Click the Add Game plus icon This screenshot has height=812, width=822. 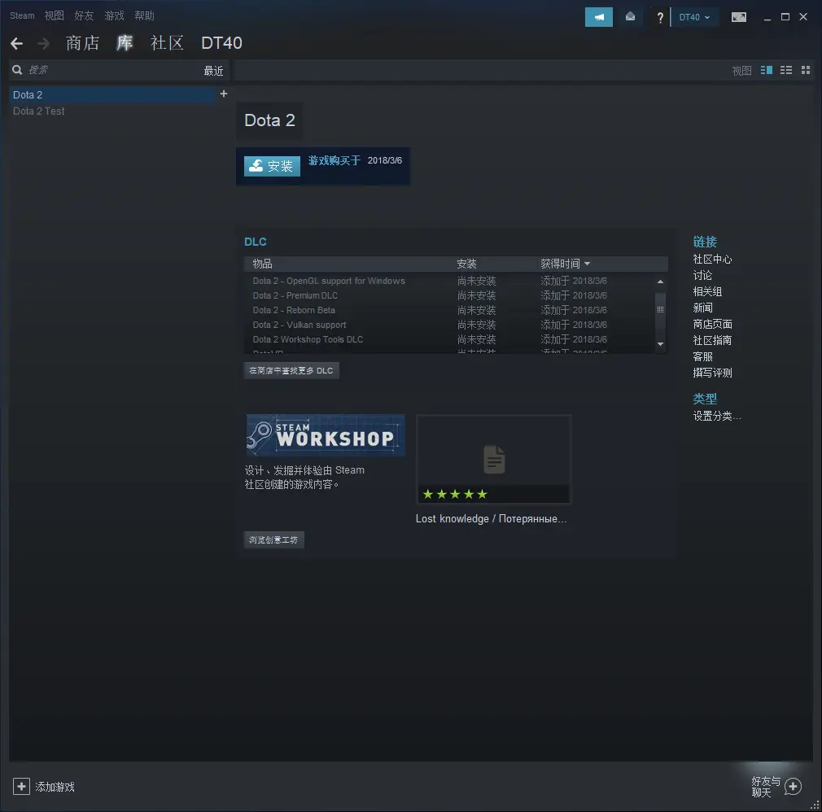[x=22, y=787]
